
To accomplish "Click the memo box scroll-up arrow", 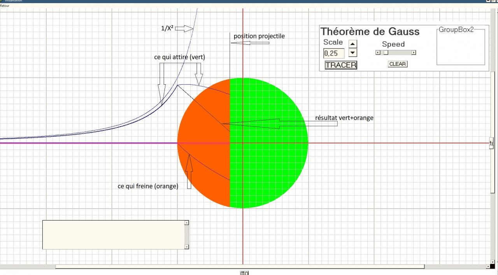I will tap(187, 223).
